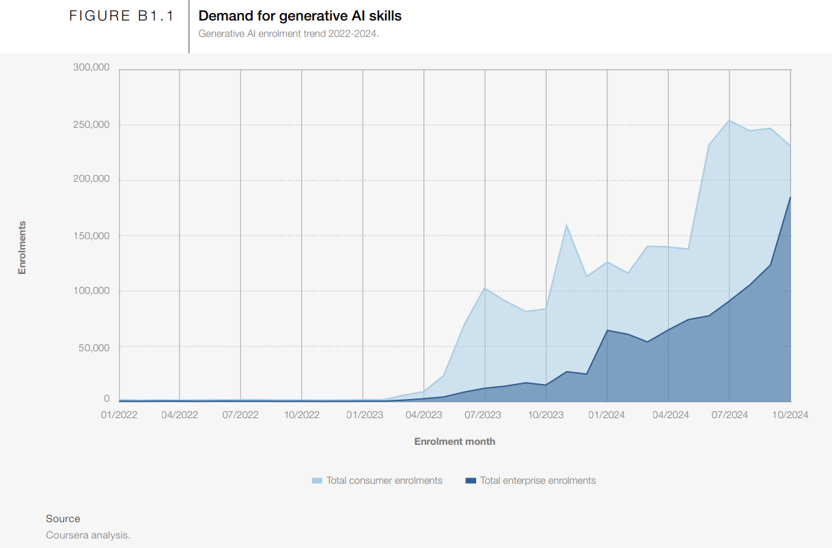Click the 150,000 y-axis label

(91, 236)
